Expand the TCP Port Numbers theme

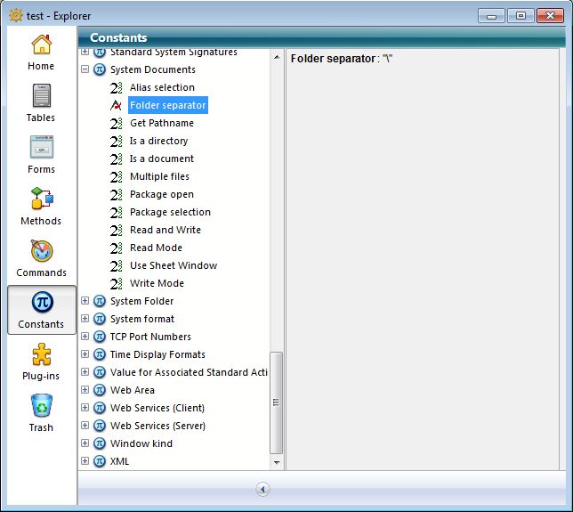[85, 337]
